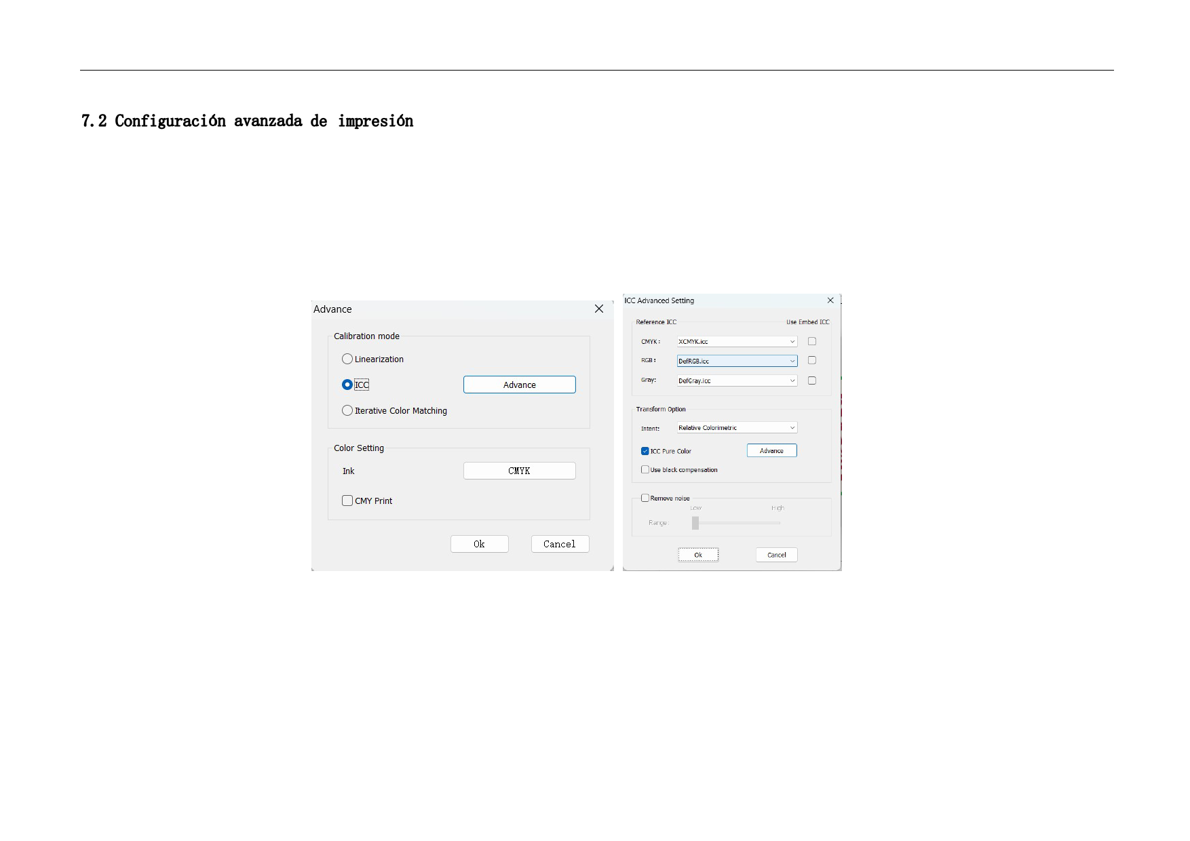Click the CMYK ink button
This screenshot has height=841, width=1190.
pos(519,471)
